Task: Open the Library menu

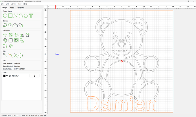Action: click(13, 4)
